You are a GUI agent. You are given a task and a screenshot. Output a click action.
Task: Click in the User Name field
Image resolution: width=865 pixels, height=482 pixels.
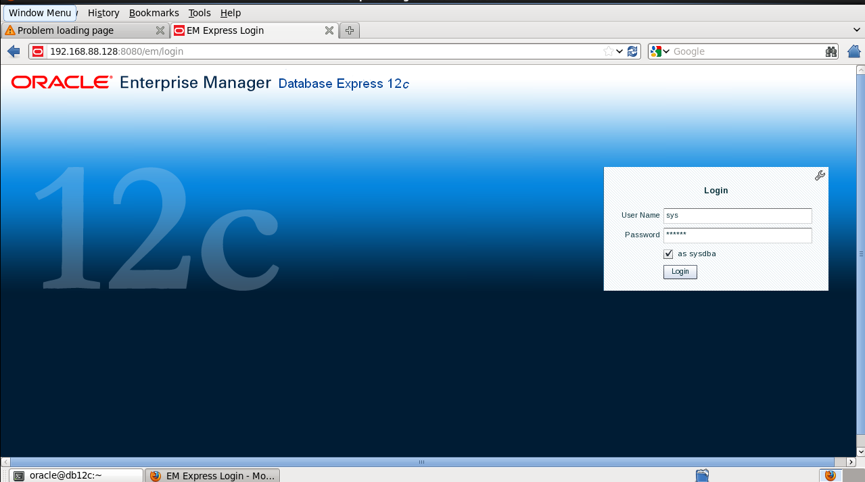coord(737,216)
